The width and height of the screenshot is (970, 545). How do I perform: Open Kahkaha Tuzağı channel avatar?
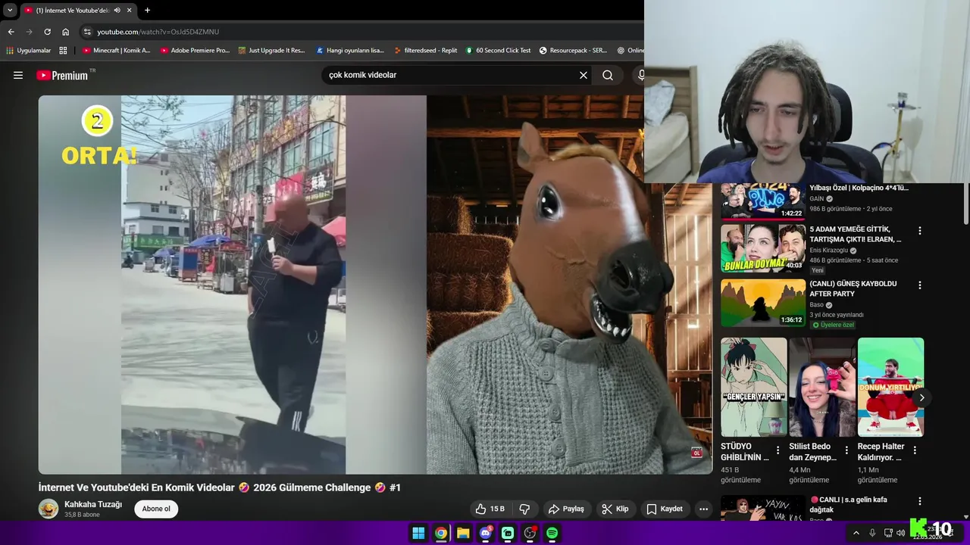(48, 509)
